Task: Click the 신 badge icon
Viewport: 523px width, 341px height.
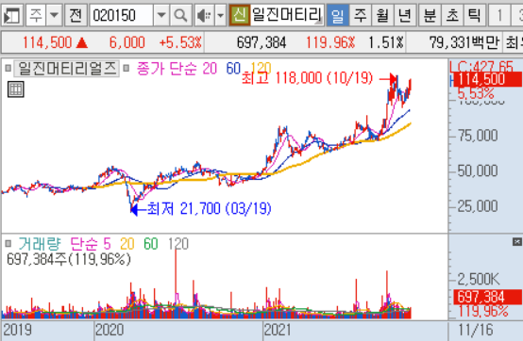Action: click(x=239, y=15)
